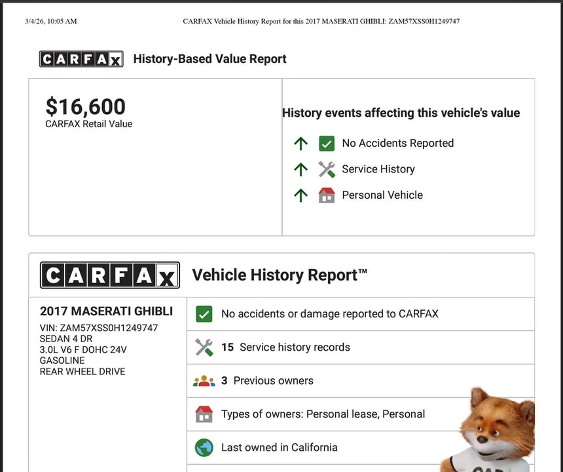Select the VIN: ZAM57XSS0H1249747 line
The image size is (563, 472).
point(99,328)
